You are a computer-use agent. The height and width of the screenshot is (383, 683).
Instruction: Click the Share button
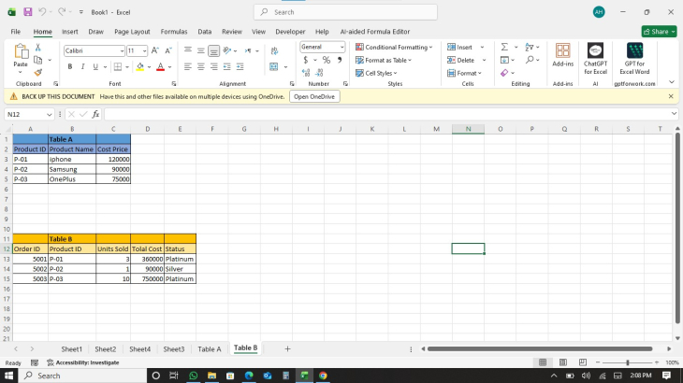[x=659, y=31]
